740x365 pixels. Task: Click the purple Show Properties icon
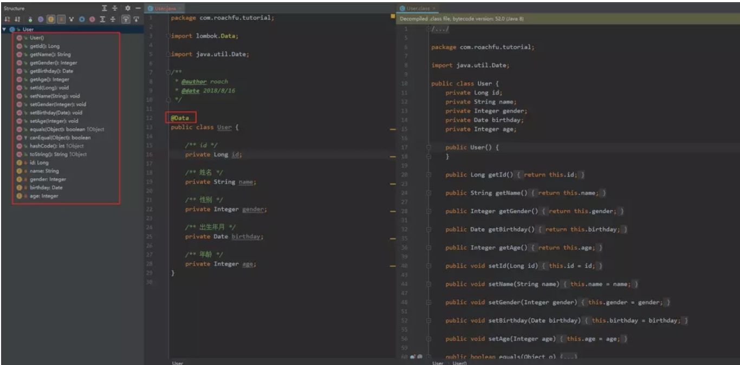(x=41, y=19)
